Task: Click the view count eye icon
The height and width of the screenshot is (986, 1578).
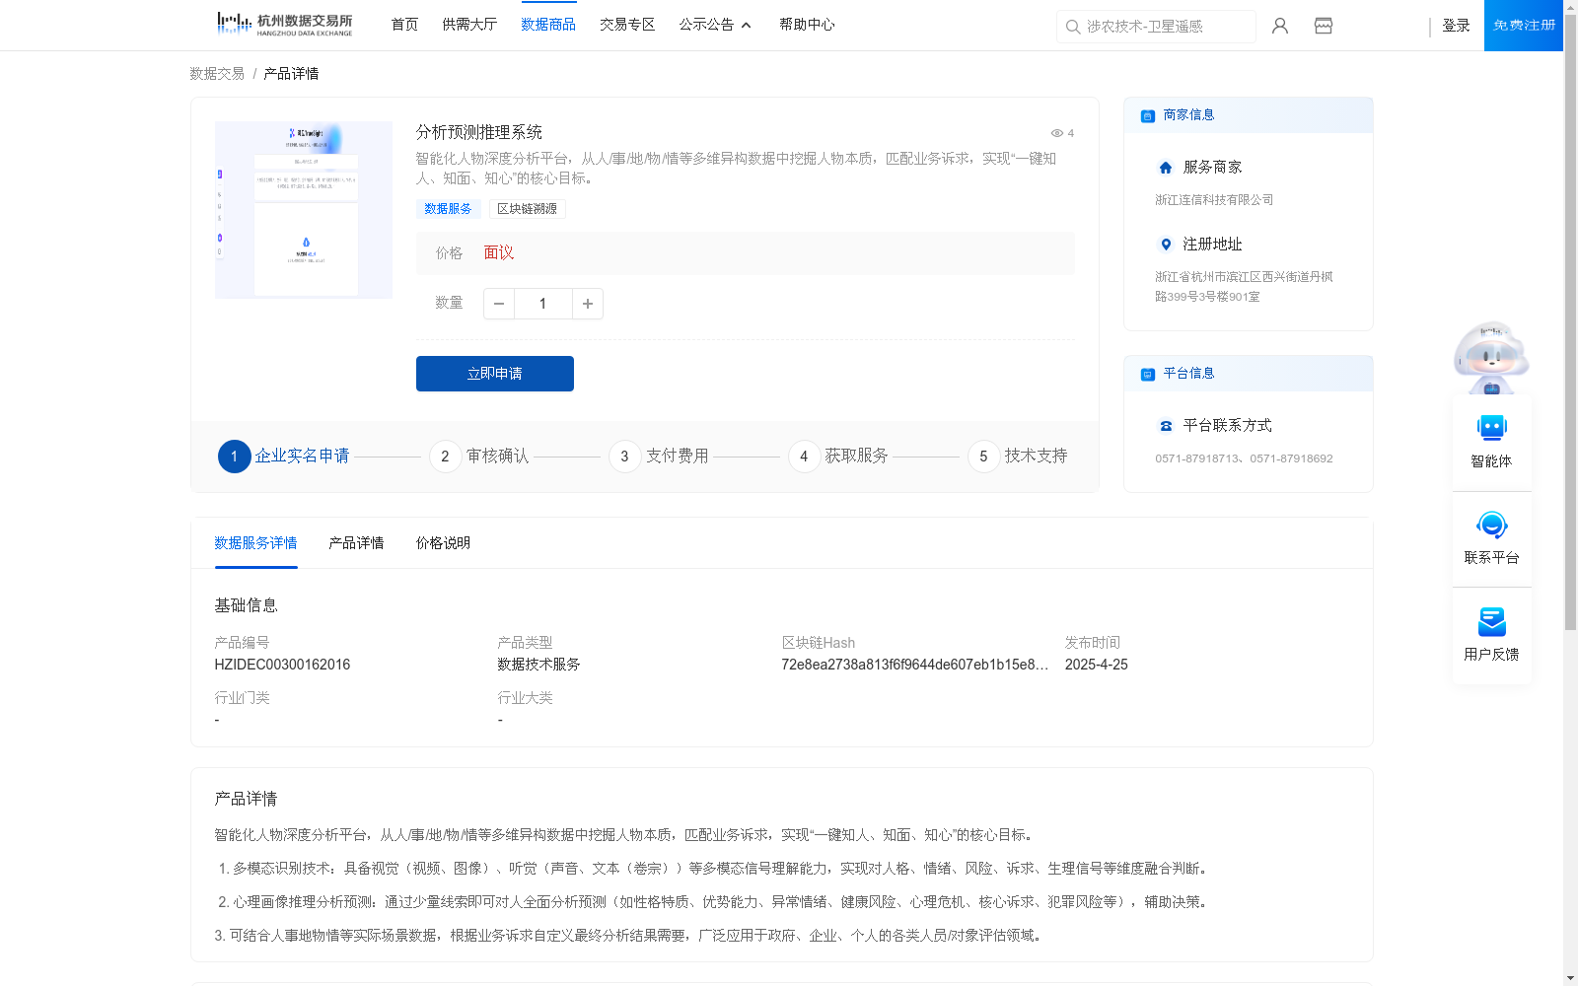Action: (1056, 133)
